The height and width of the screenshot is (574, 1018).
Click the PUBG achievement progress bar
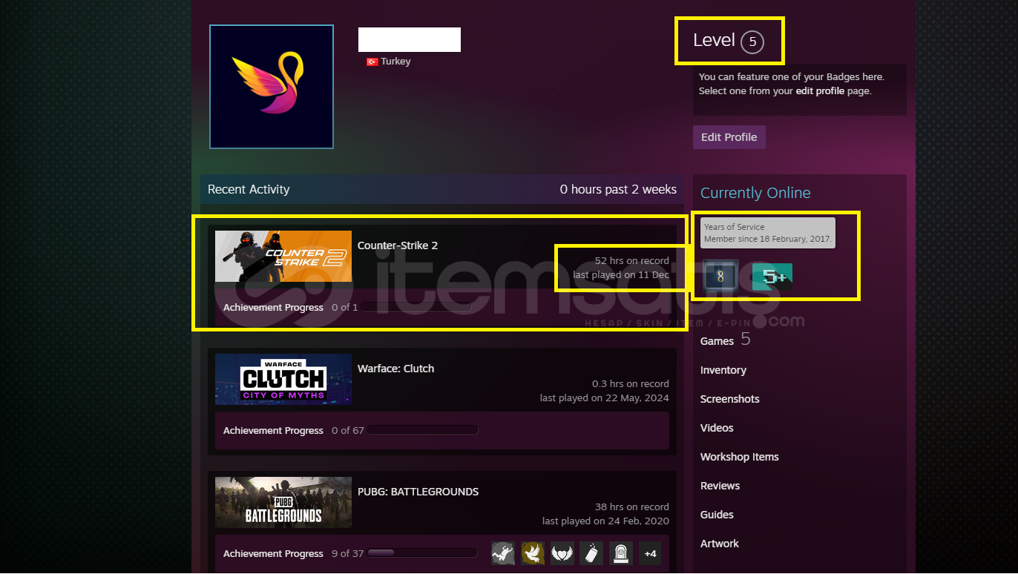[x=422, y=553]
